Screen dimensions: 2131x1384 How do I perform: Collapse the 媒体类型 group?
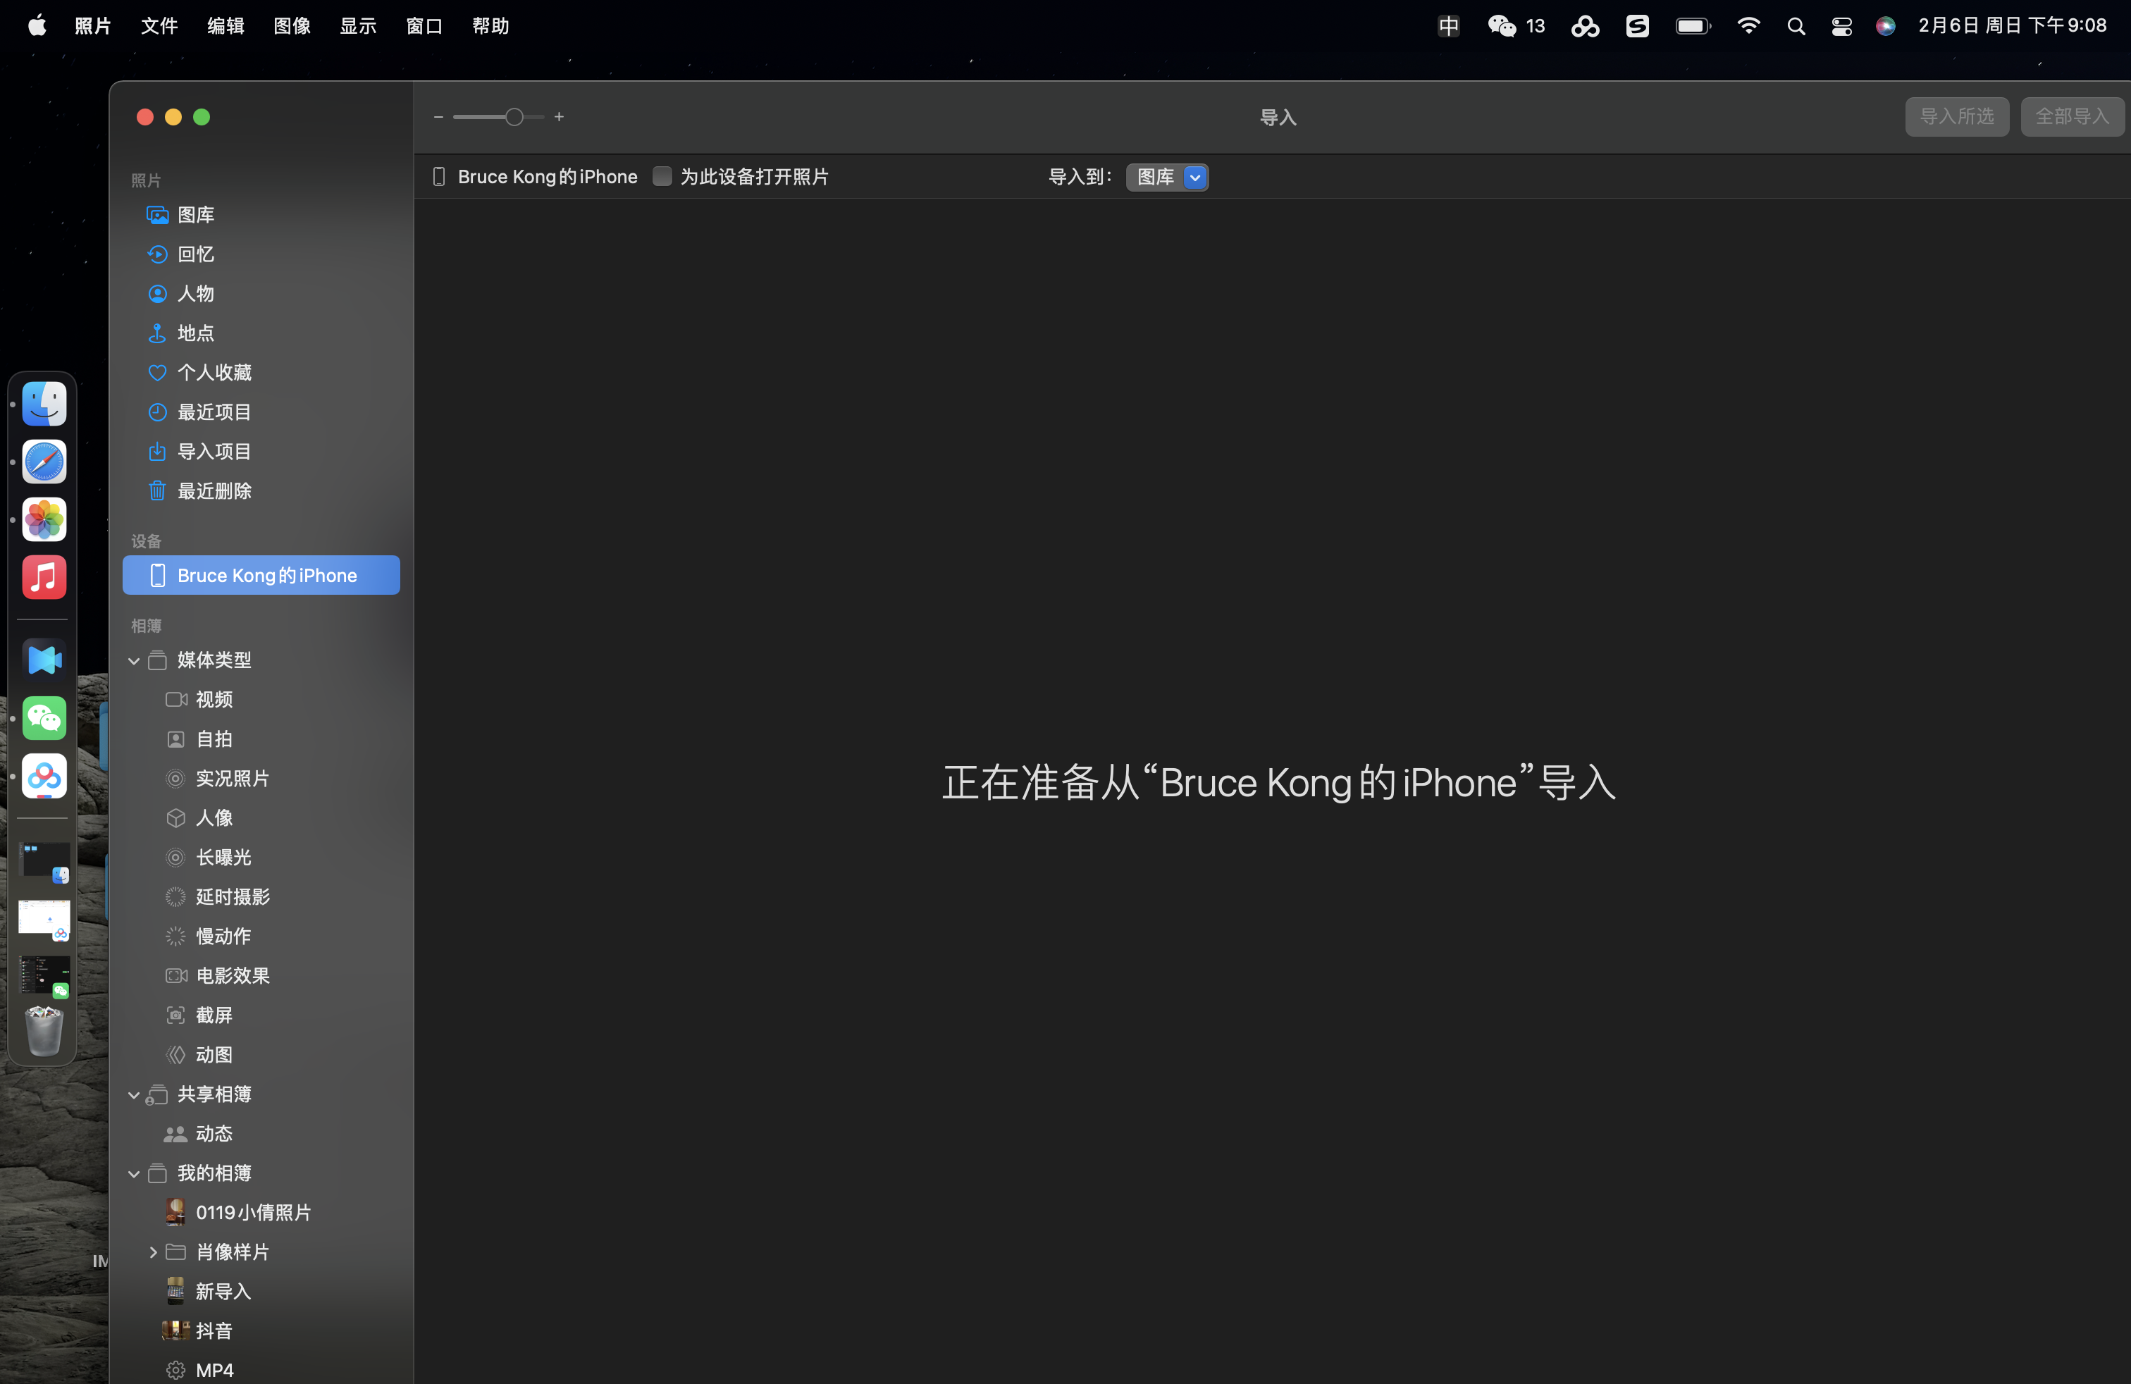[x=135, y=661]
